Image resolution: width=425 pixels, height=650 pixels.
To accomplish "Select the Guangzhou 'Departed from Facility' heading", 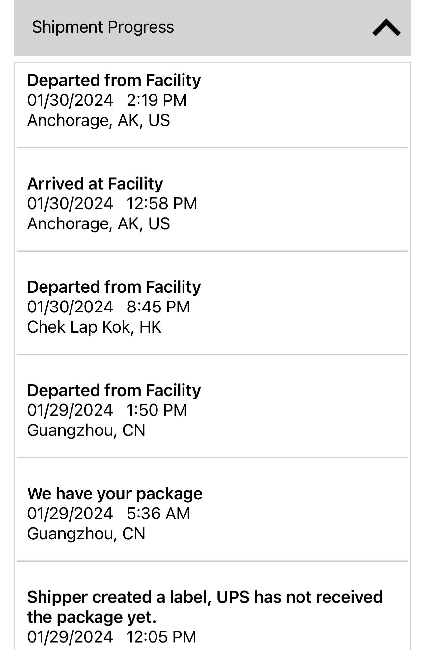I will click(114, 390).
